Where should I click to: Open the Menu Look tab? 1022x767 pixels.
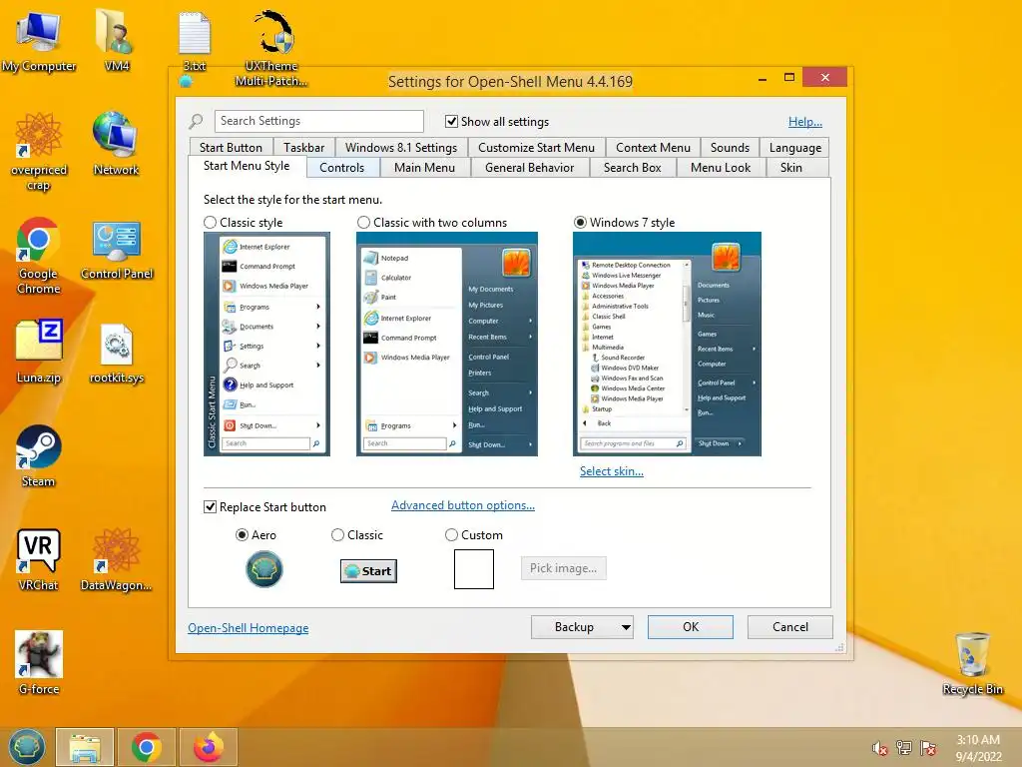(721, 168)
